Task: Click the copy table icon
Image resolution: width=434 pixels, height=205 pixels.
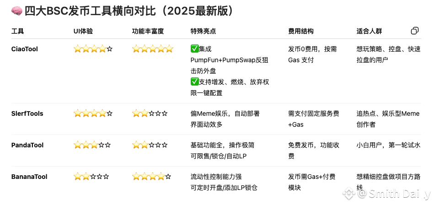Action: [414, 31]
